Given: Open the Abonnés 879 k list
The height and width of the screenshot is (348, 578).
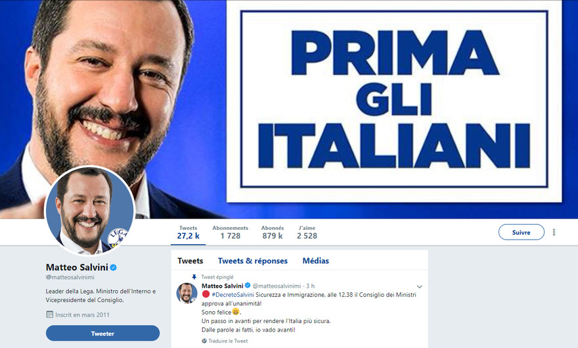Looking at the screenshot, I should pyautogui.click(x=273, y=232).
